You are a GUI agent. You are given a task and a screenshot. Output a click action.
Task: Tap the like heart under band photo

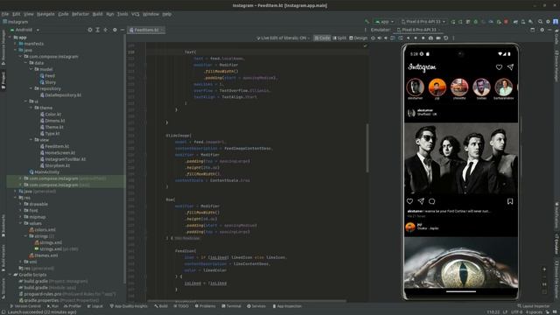pos(410,201)
